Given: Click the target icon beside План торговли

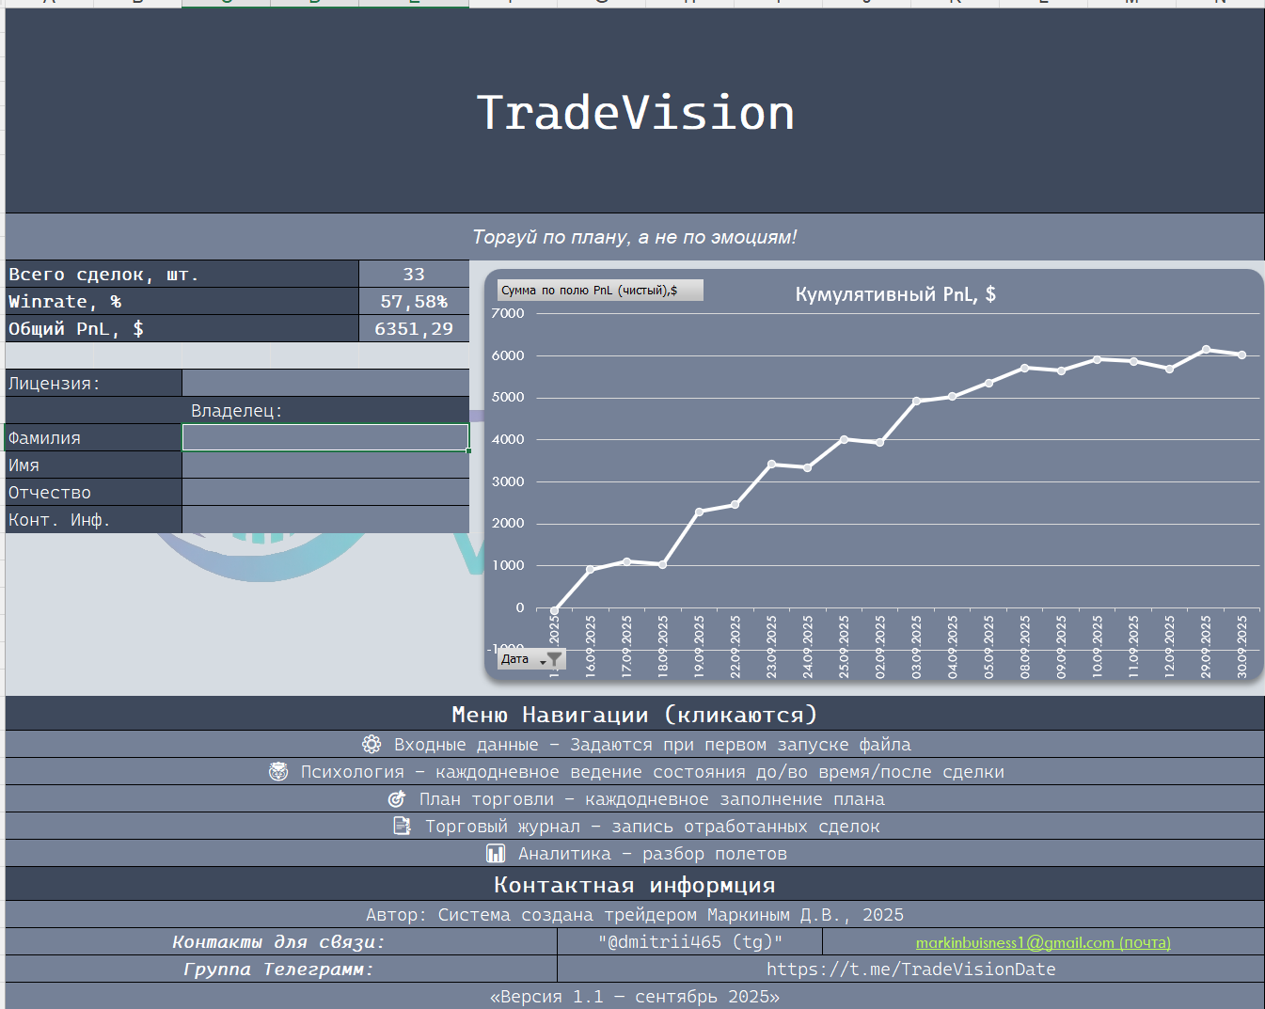Looking at the screenshot, I should point(397,799).
